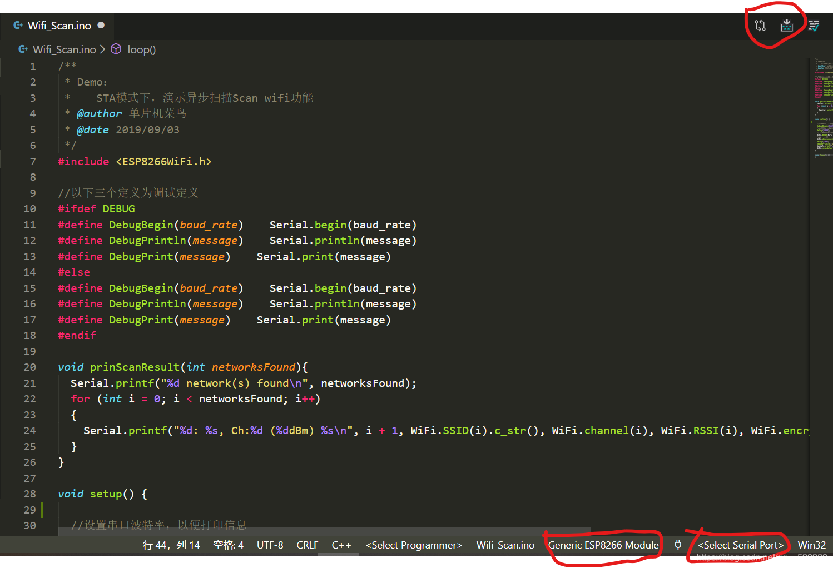The image size is (833, 568).
Task: Click "RSSI" method on line 24
Action: coord(706,430)
